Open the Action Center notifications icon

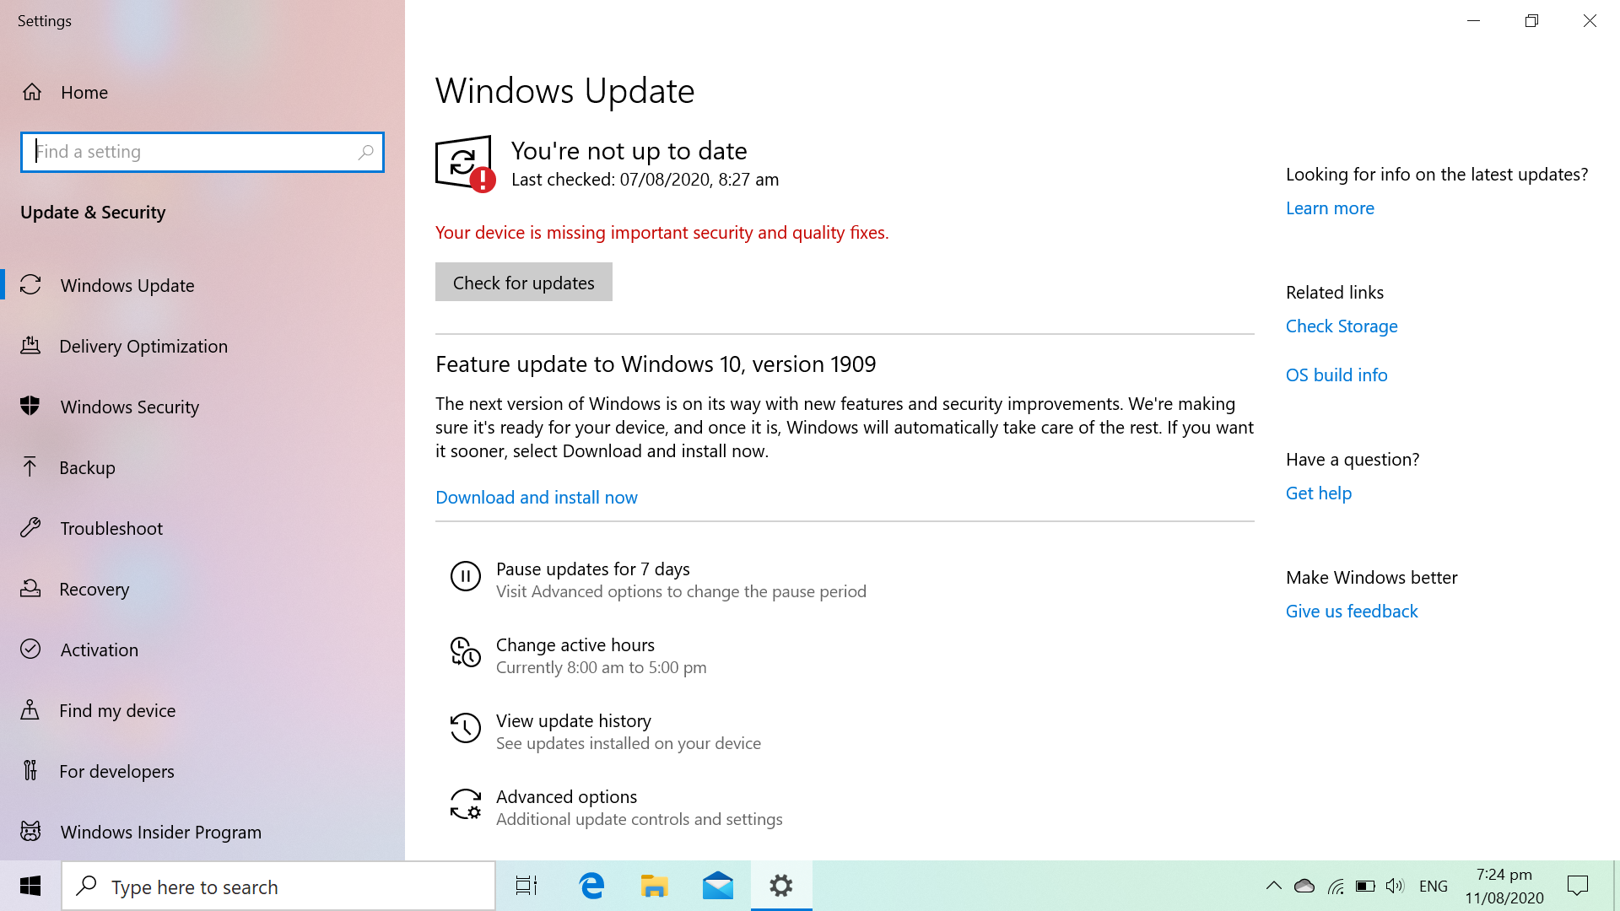pyautogui.click(x=1577, y=886)
